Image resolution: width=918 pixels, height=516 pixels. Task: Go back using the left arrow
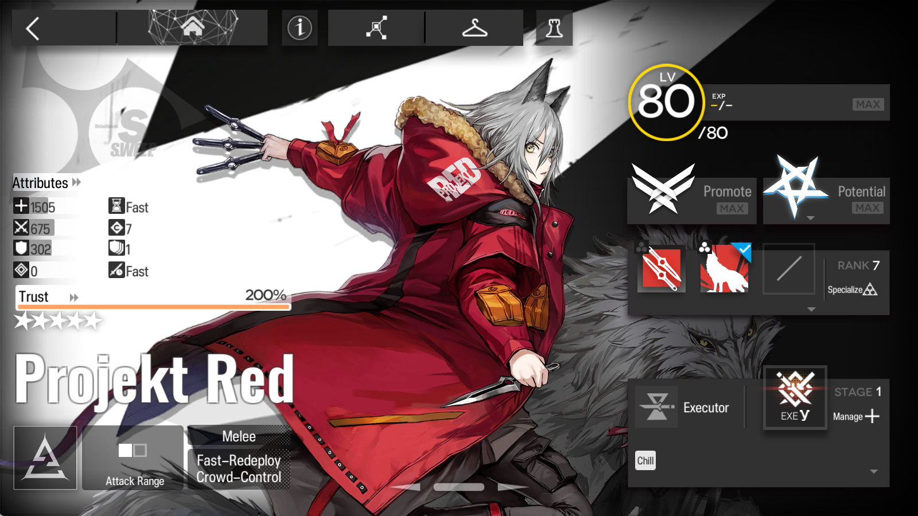pos(33,28)
